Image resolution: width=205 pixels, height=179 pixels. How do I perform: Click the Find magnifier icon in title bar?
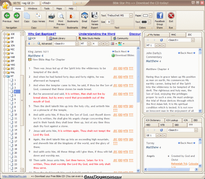click(x=76, y=3)
